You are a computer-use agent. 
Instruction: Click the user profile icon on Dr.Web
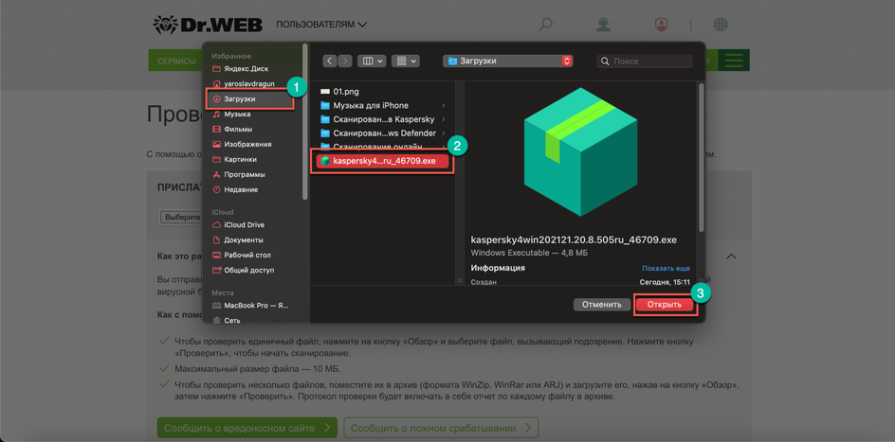[603, 25]
